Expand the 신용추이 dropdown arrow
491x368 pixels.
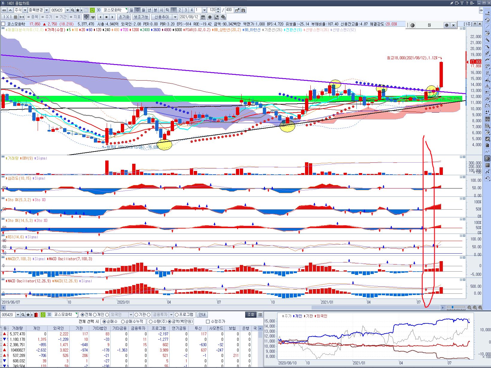[x=175, y=17]
